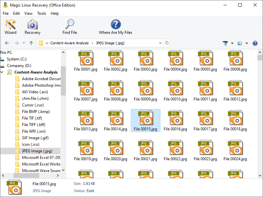Open the View menu

[28, 13]
